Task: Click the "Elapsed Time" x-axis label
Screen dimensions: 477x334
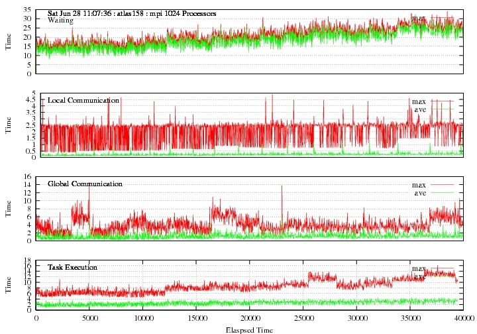Action: click(x=250, y=330)
